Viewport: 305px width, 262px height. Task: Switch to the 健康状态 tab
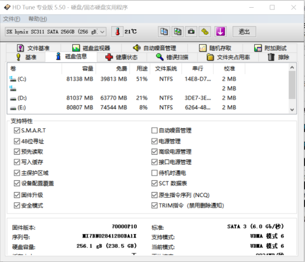[122, 57]
